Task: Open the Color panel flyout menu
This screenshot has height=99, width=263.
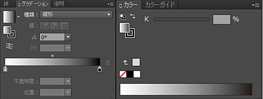Action: 256,5
